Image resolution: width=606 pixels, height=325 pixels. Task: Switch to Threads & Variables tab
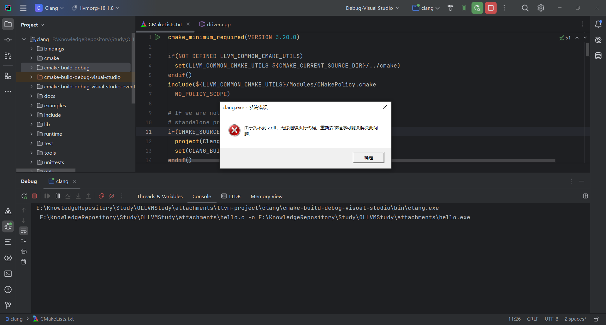point(160,196)
